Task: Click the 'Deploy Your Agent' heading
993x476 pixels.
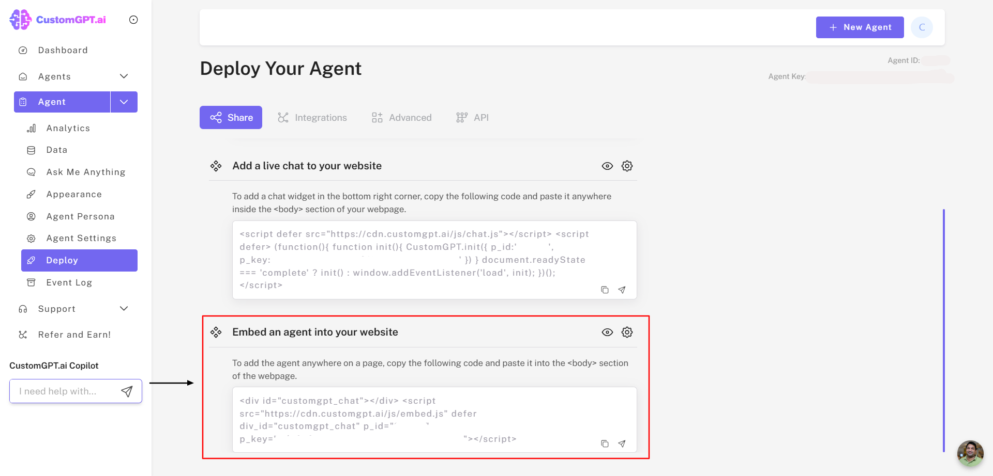Action: pos(281,69)
